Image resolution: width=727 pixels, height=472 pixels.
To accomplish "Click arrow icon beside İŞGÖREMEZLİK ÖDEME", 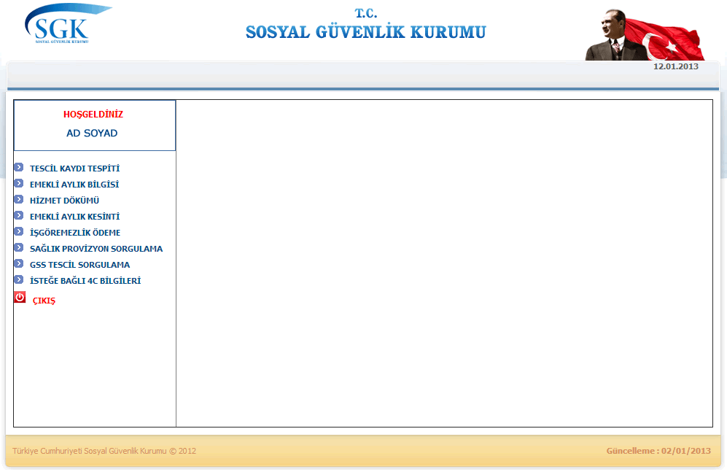I will 18,231.
